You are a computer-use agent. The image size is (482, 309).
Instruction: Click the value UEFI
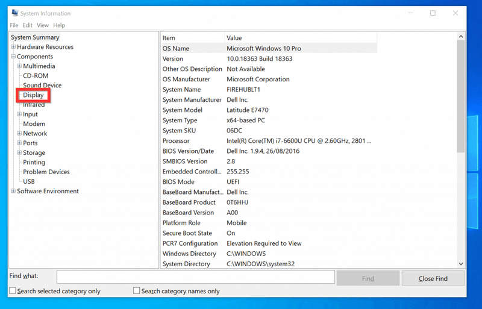[x=233, y=182]
